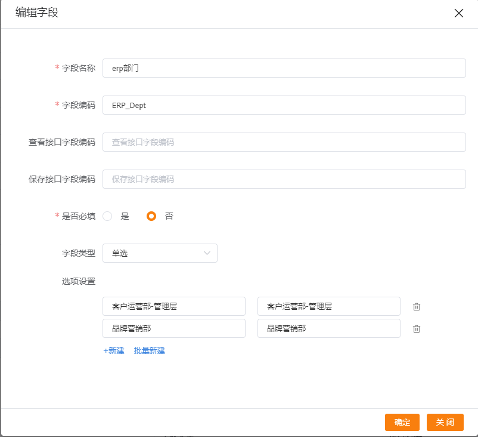Select 否 for 是否必填
478x437 pixels.
pos(151,216)
